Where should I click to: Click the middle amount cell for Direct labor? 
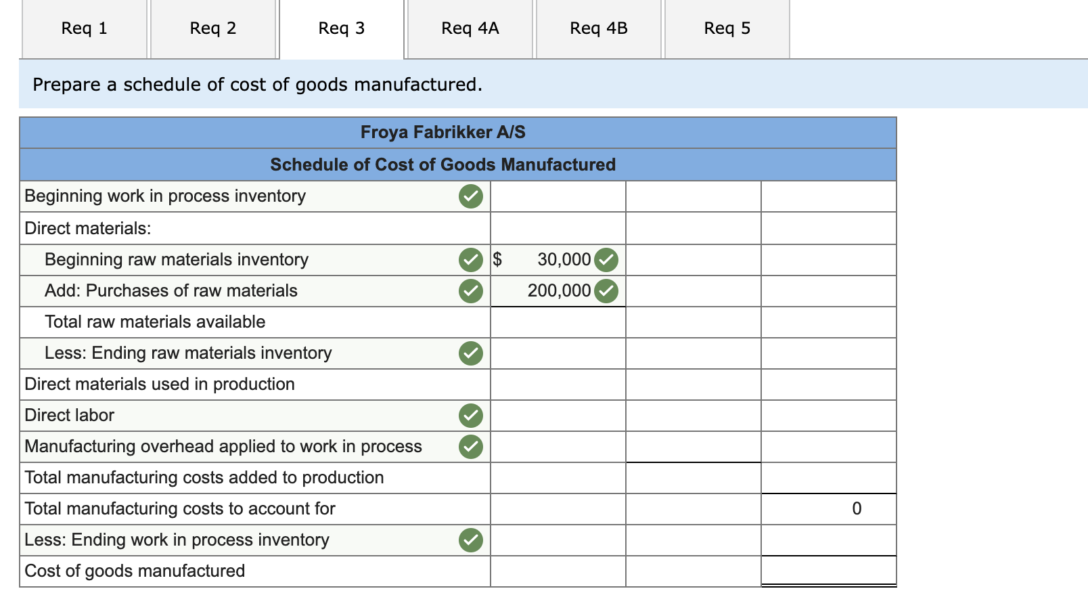[694, 416]
